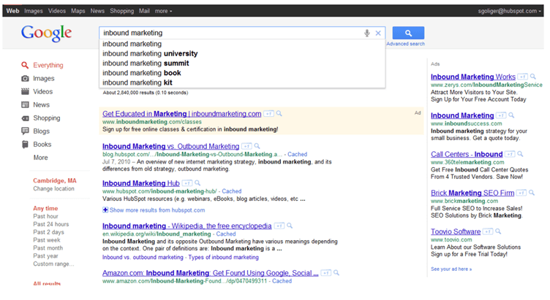This screenshot has width=550, height=300.
Task: Pick the "inbound marketing university" suggestion
Action: (x=150, y=53)
